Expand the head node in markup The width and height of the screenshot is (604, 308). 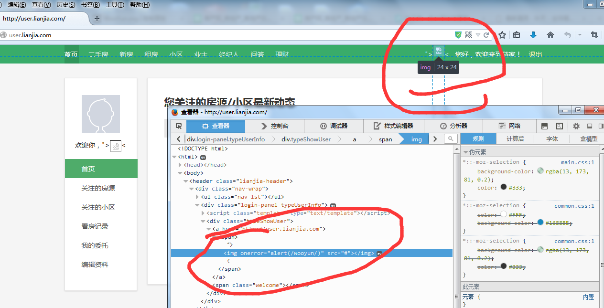pos(180,165)
